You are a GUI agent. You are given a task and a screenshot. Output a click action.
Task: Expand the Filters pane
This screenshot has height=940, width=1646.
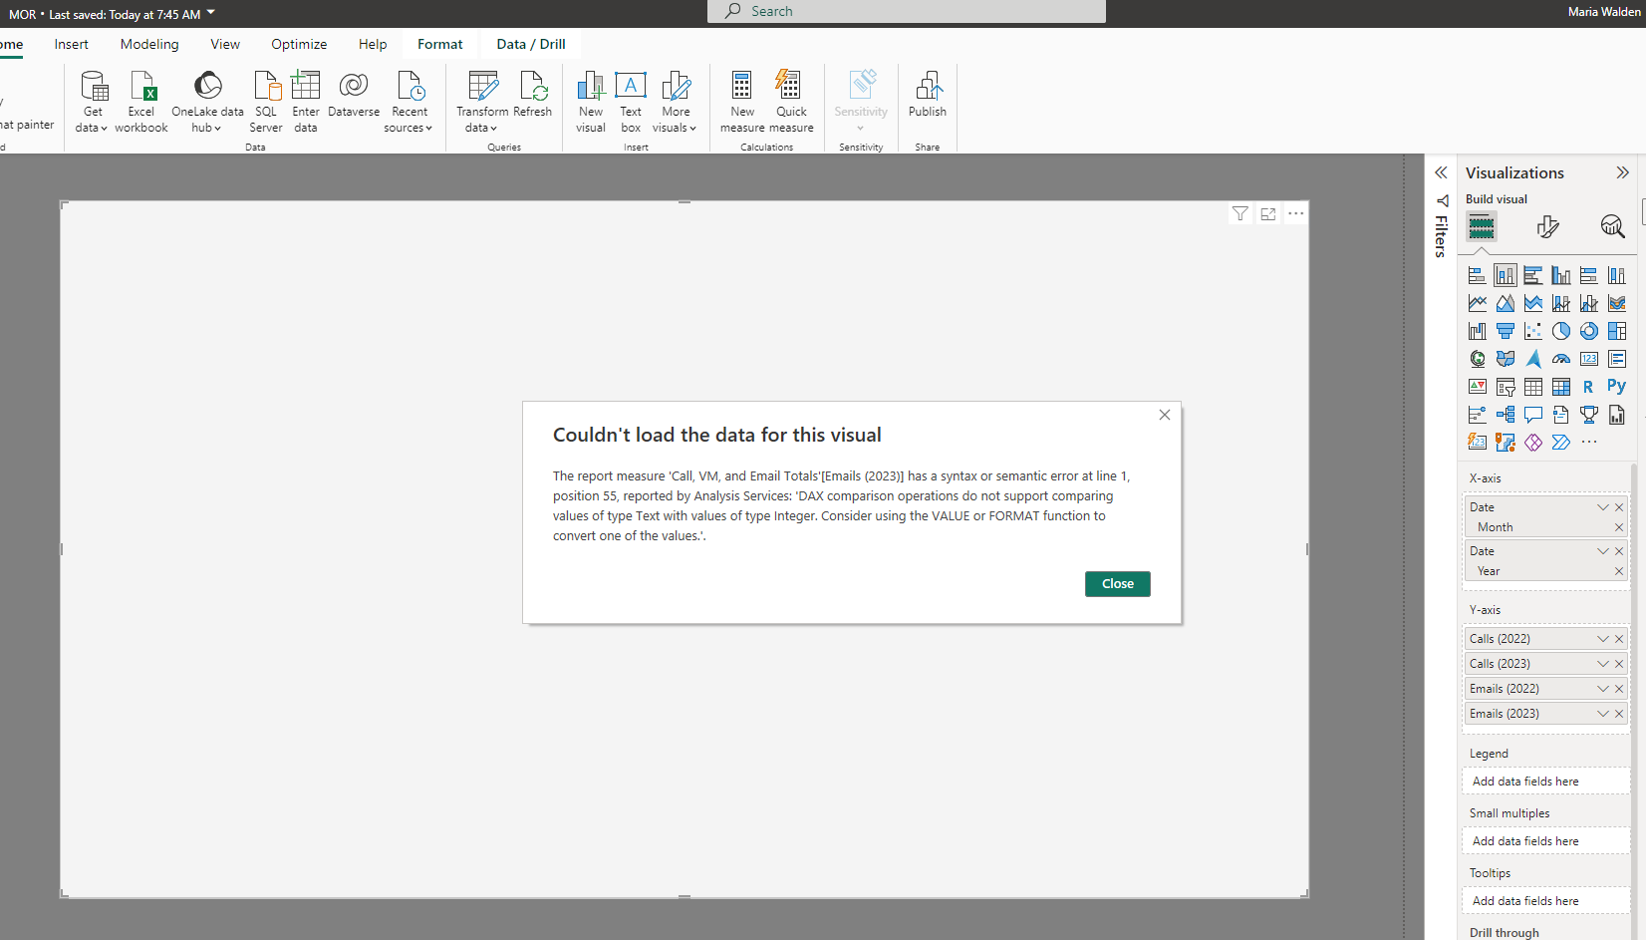[x=1441, y=172]
